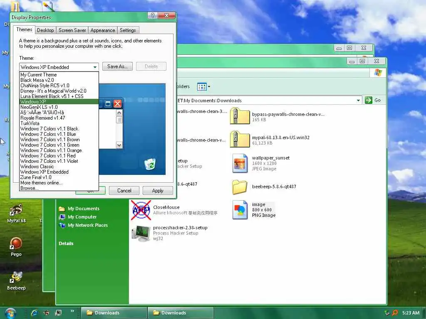Image resolution: width=426 pixels, height=319 pixels.
Task: Expand the Quick Launch overflow chevron
Action: pos(72,311)
